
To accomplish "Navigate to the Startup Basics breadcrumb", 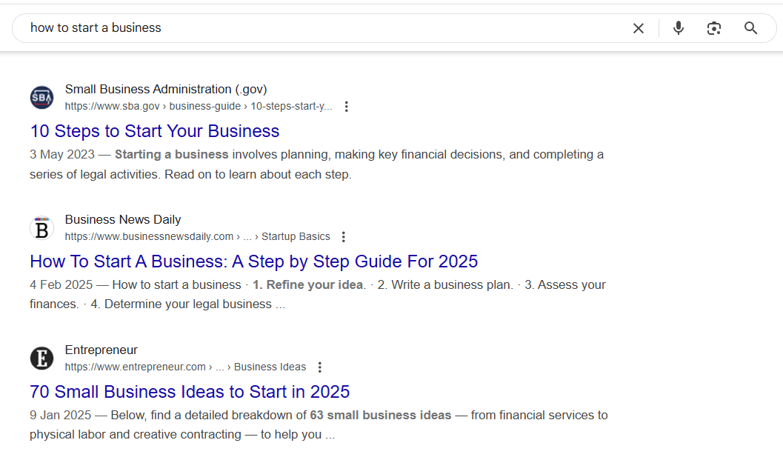I will click(295, 236).
